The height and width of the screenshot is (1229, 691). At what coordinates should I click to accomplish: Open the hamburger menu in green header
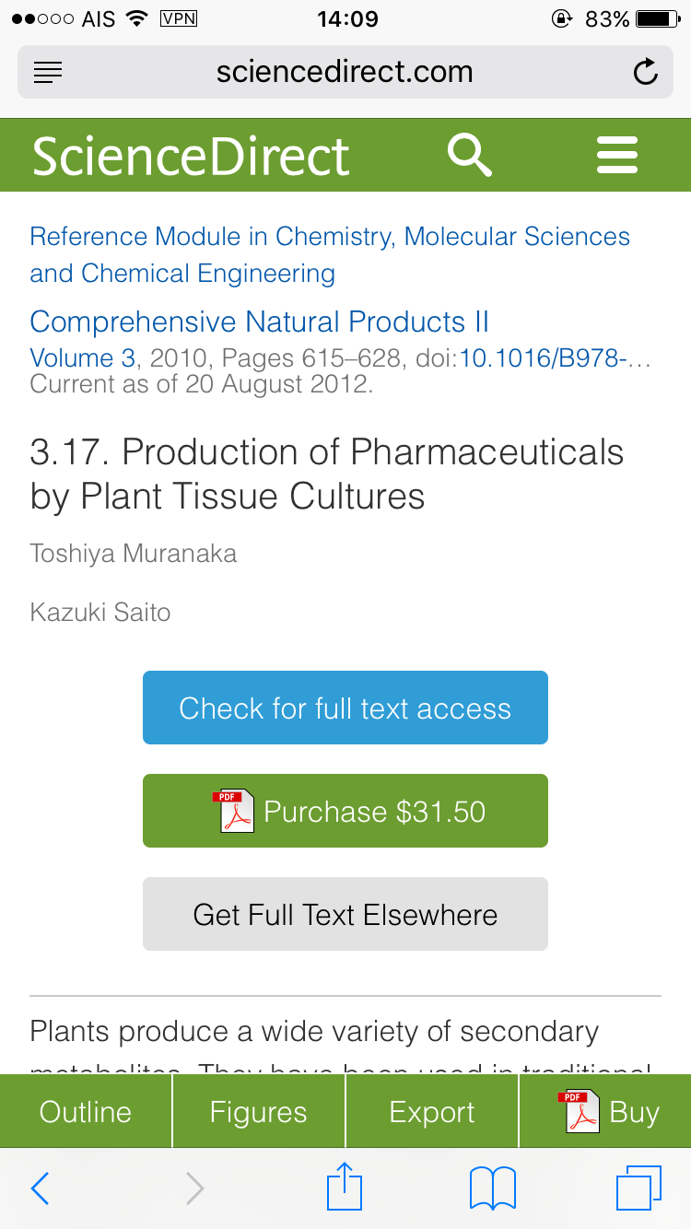[617, 155]
